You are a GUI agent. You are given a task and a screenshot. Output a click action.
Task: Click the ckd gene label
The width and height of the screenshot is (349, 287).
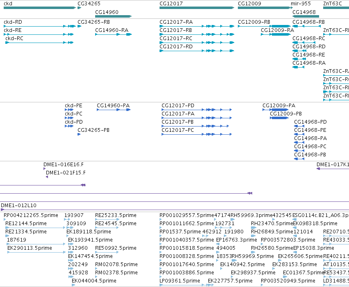click(8, 4)
